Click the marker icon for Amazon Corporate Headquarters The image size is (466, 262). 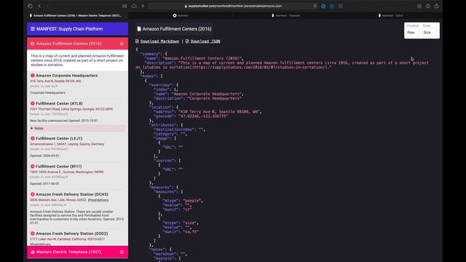click(33, 76)
